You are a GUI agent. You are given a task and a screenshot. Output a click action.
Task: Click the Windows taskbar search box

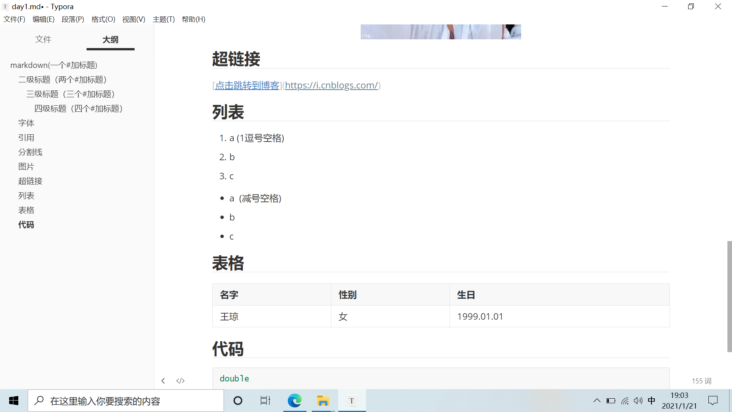coord(126,401)
